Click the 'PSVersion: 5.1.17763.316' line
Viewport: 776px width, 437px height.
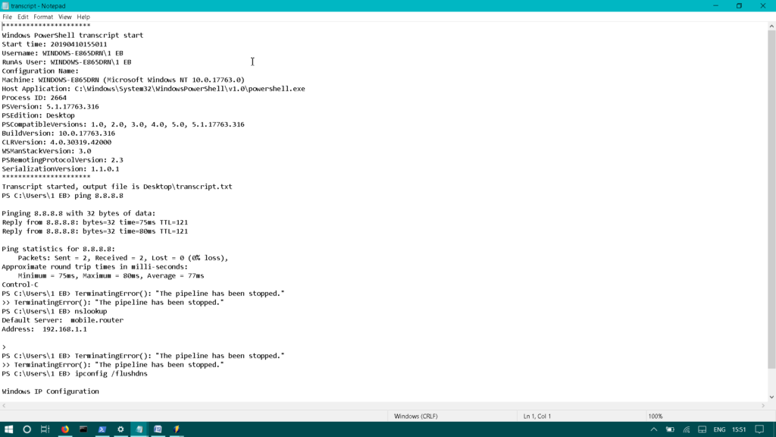(x=50, y=106)
